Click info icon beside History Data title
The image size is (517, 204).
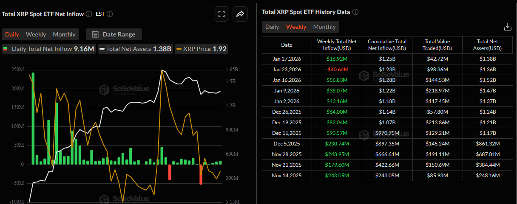[355, 12]
